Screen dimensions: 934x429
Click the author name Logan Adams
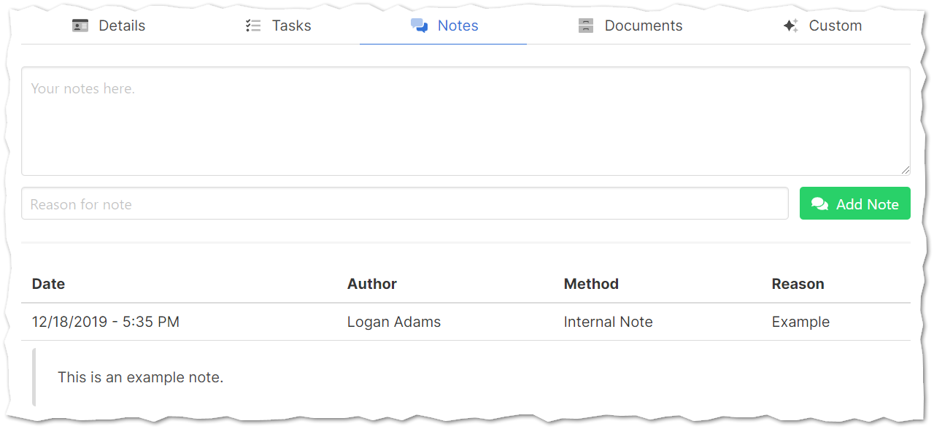pyautogui.click(x=394, y=322)
